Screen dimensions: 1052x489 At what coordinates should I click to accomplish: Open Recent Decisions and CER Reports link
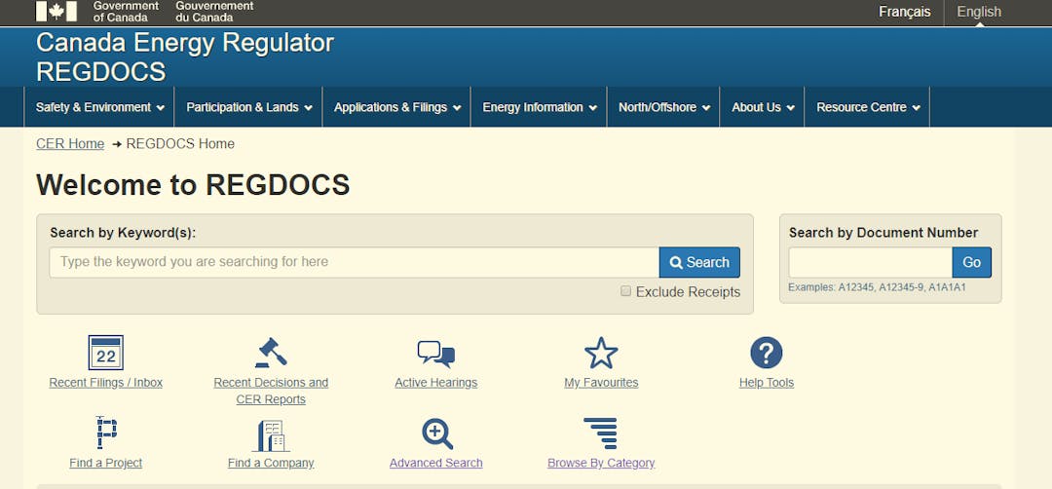(x=271, y=391)
